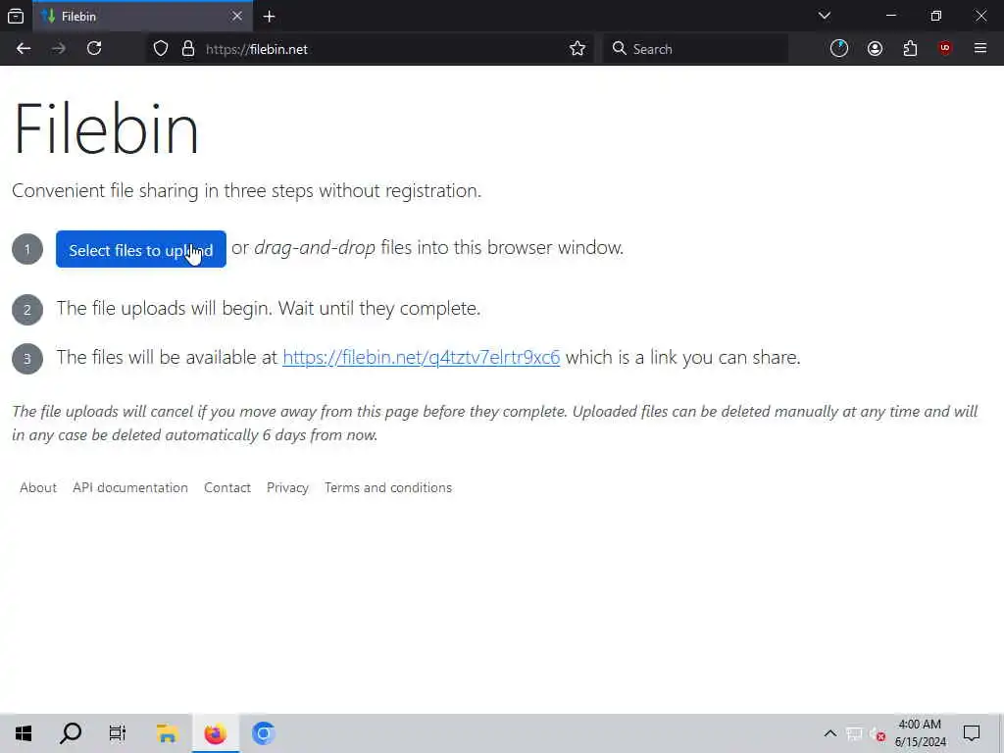Image resolution: width=1004 pixels, height=753 pixels.
Task: Open the Contact footer link
Action: coord(227,488)
